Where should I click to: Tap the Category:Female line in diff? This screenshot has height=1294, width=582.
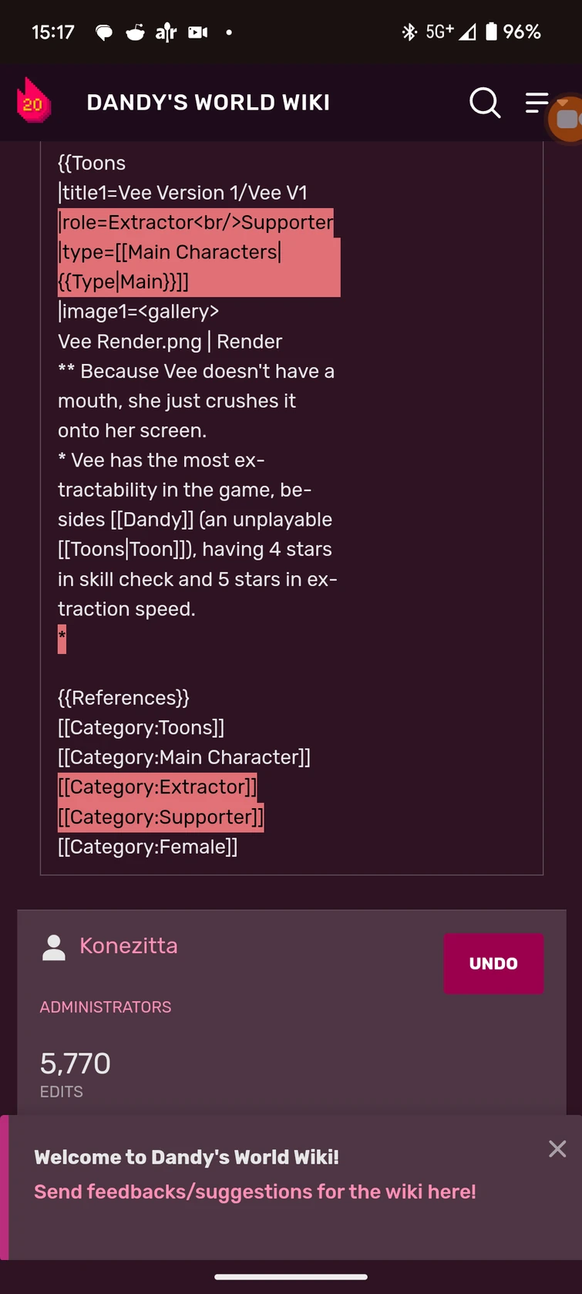coord(148,847)
